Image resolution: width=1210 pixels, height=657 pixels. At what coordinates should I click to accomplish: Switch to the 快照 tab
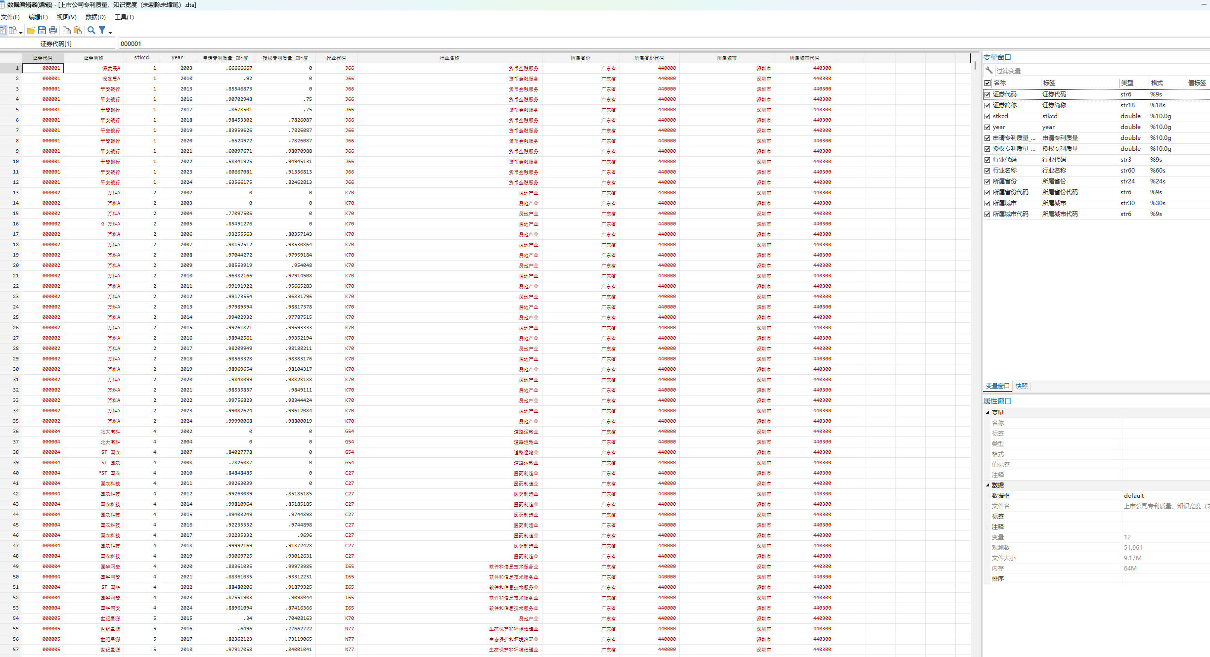(x=1021, y=386)
